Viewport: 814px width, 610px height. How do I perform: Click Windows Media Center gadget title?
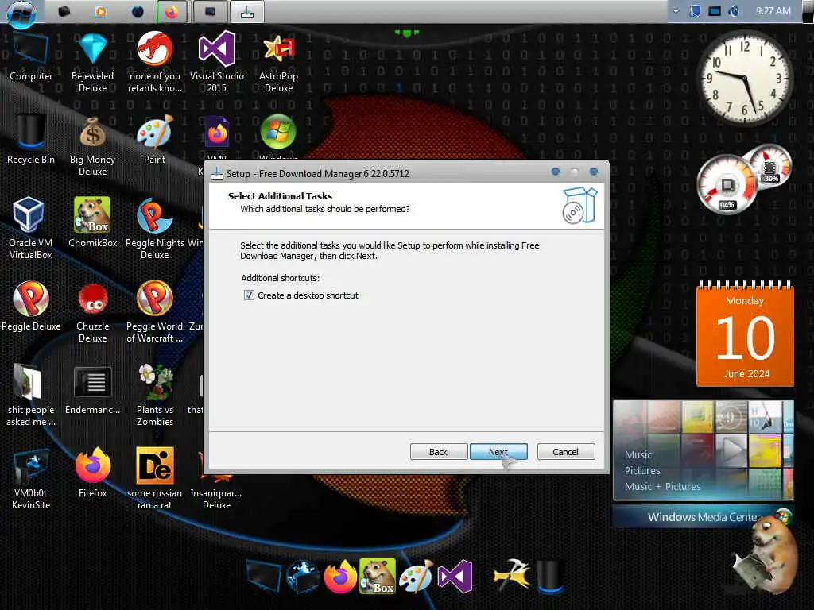point(704,517)
